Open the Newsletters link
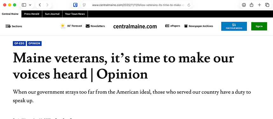The height and width of the screenshot is (119, 273). click(95, 26)
